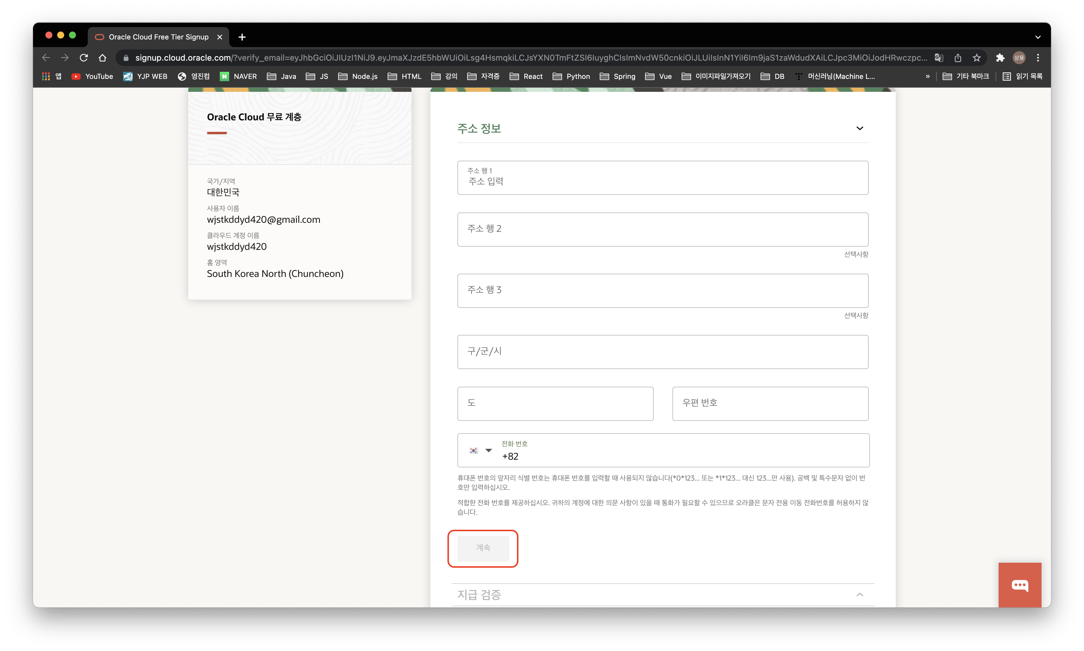
Task: Expand the 지금 검증 section
Action: [860, 594]
